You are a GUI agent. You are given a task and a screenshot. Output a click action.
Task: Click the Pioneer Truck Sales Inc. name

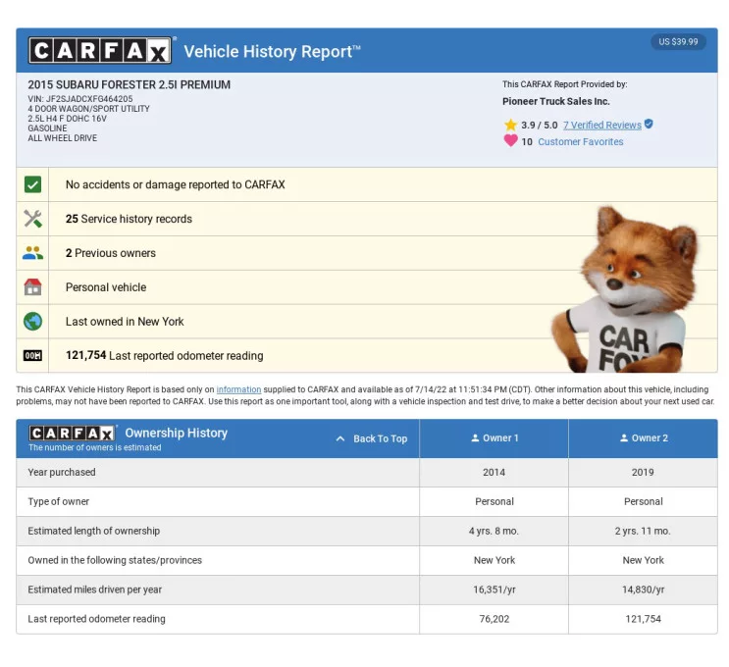pos(555,102)
